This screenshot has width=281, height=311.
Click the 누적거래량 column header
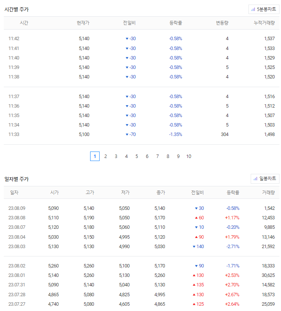(x=264, y=23)
